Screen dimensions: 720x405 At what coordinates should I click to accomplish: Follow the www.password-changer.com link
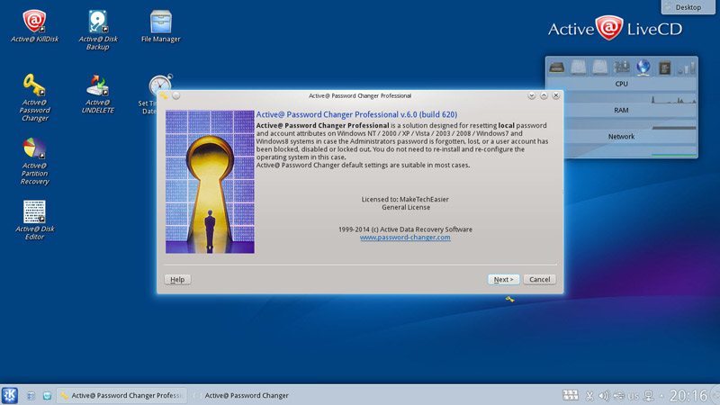405,238
